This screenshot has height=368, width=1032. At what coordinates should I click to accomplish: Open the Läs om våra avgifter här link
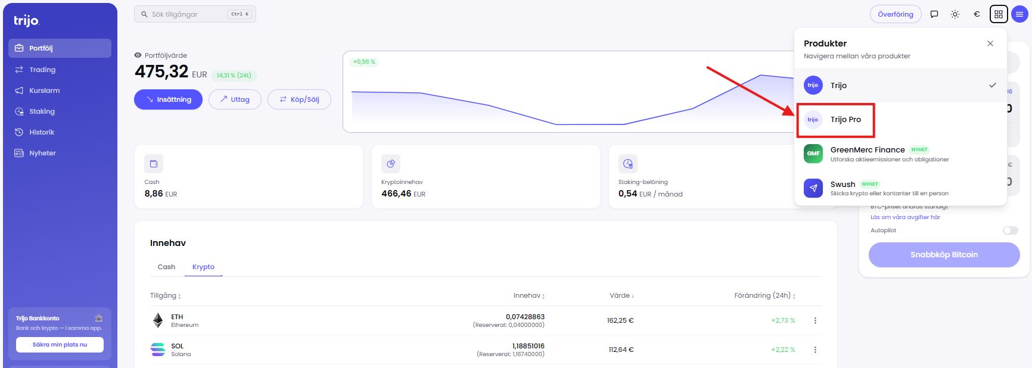point(905,217)
